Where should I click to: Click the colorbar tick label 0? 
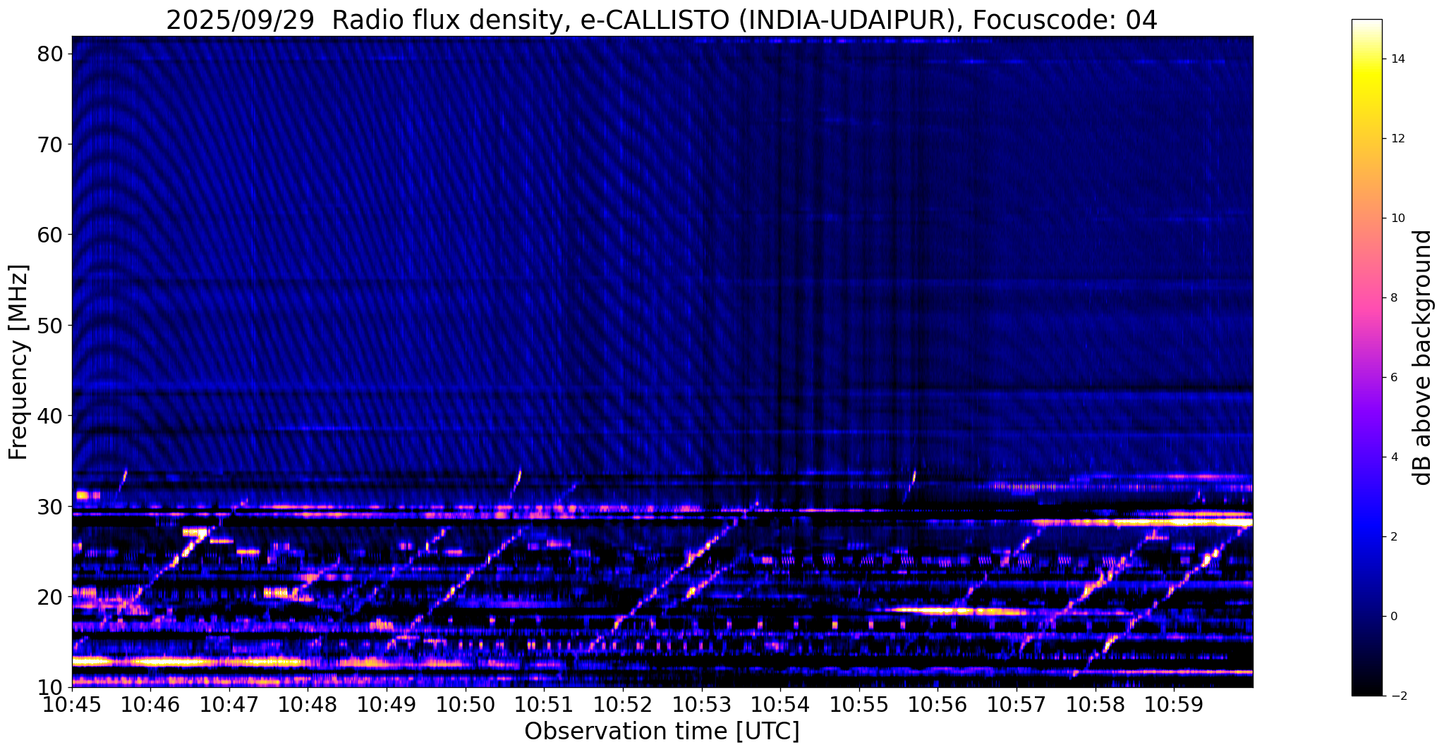tap(1394, 617)
